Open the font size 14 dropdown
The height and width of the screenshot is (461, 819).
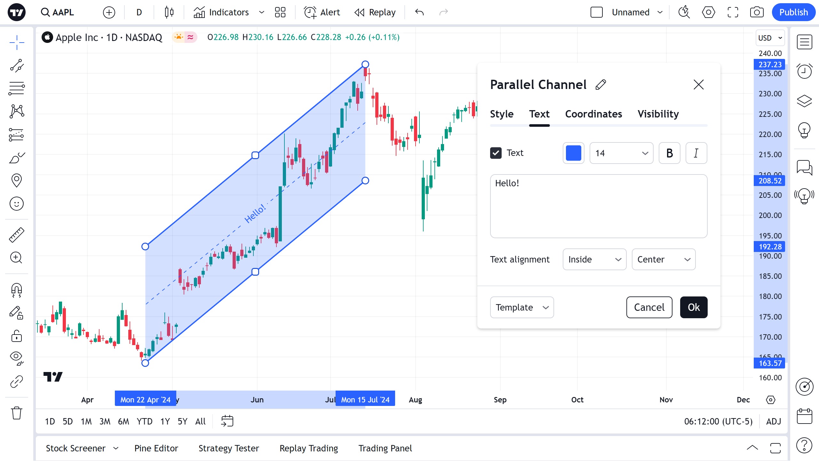[621, 153]
